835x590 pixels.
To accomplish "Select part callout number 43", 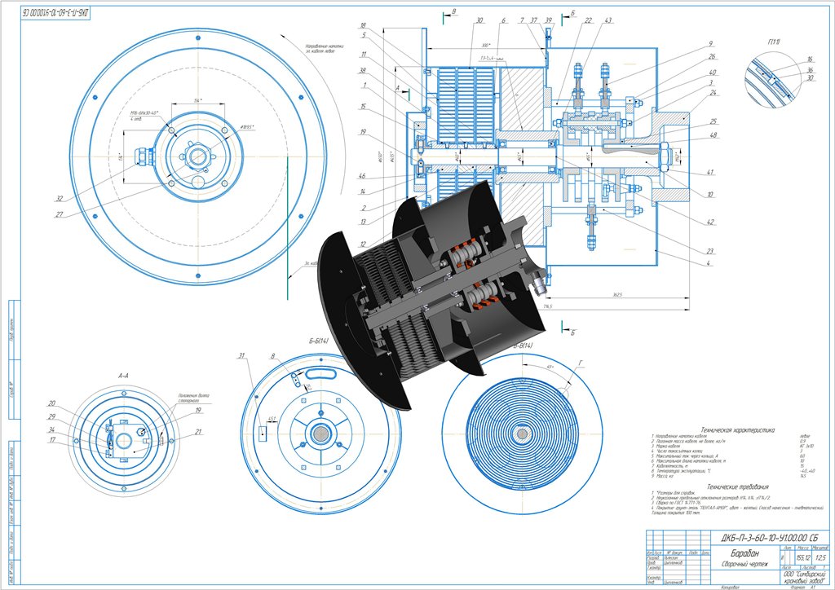I will pos(608,20).
